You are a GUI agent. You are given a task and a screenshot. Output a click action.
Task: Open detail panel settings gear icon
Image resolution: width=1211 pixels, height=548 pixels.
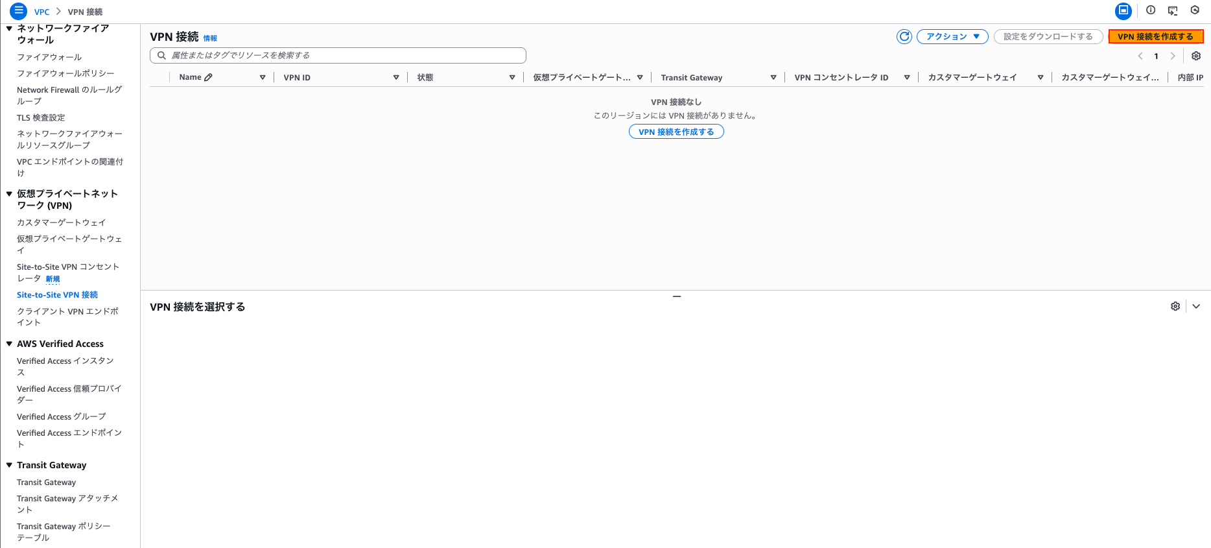1175,306
